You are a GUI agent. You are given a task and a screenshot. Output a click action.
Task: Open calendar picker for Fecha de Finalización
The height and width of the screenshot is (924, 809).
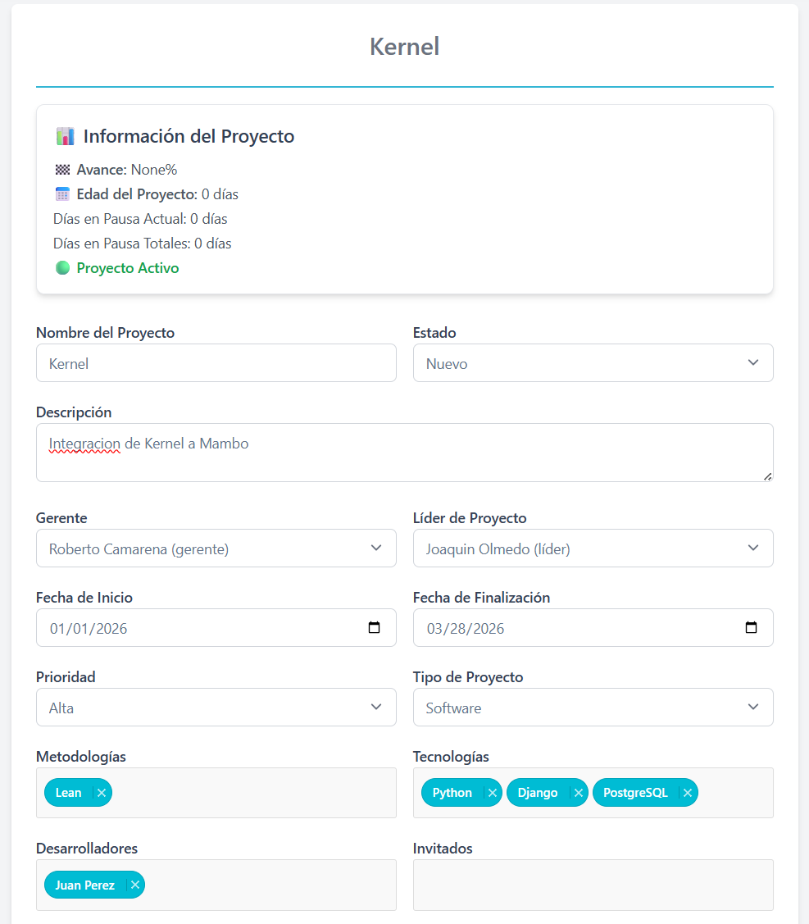[751, 628]
